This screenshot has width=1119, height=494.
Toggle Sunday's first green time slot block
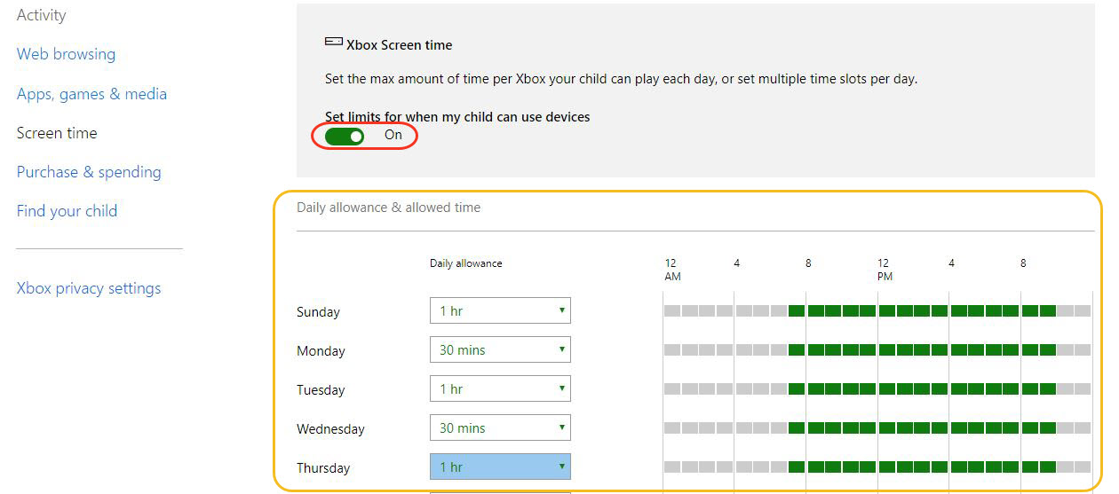click(797, 310)
